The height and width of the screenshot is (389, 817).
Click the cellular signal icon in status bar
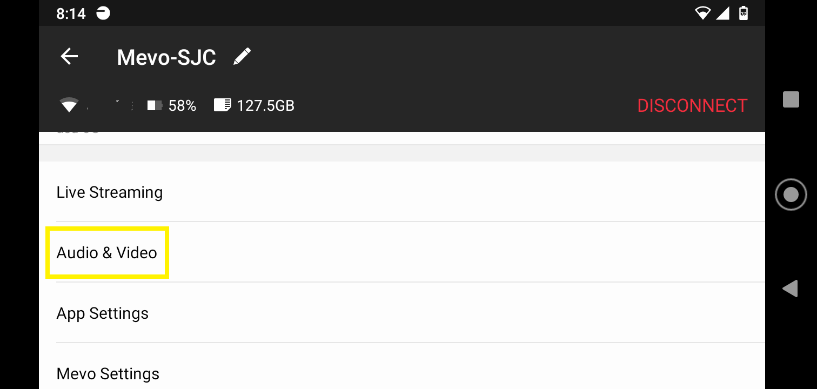coord(724,13)
